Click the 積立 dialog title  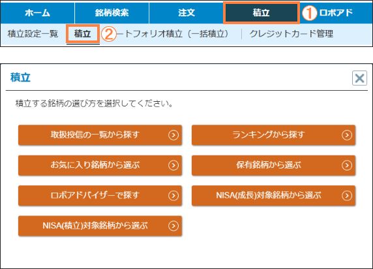point(20,78)
